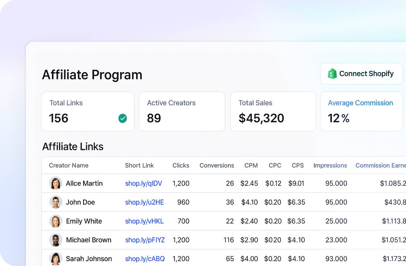Click the Impressions column header
This screenshot has width=406, height=266.
[330, 165]
